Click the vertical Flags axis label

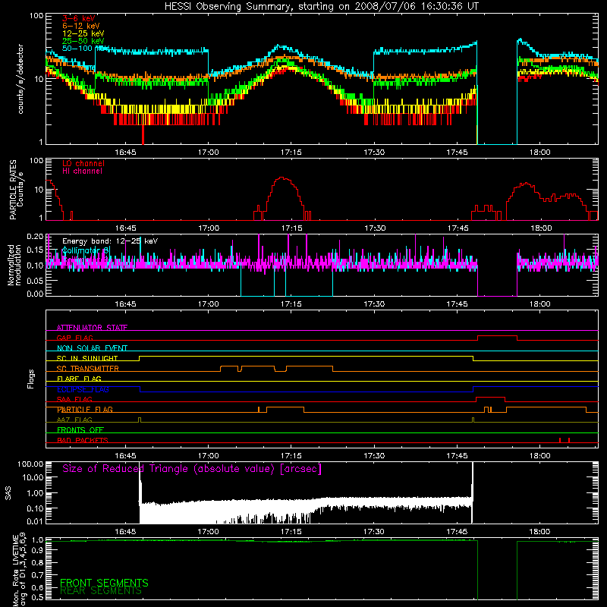point(31,379)
